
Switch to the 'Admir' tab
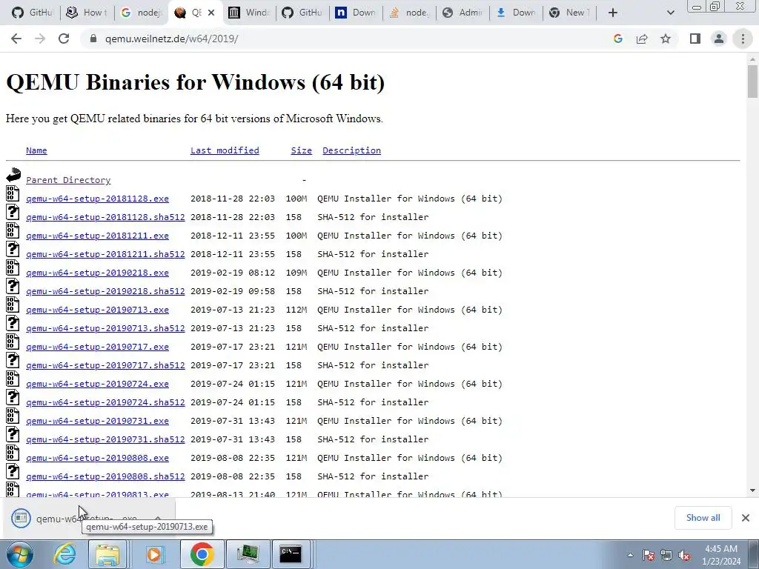click(x=463, y=13)
